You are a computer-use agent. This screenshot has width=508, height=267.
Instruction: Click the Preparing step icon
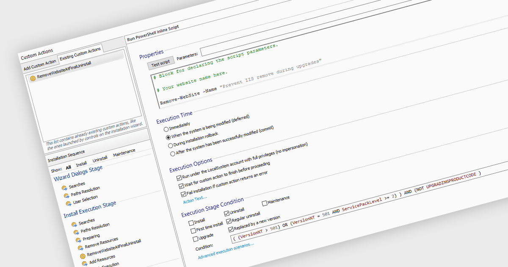[x=78, y=239]
